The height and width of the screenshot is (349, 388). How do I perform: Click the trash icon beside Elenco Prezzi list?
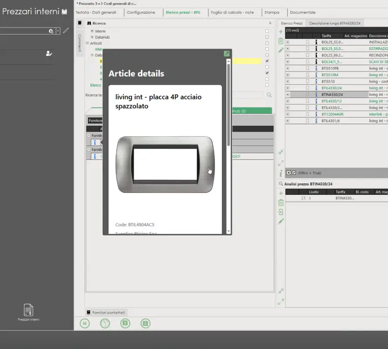pyautogui.click(x=281, y=41)
